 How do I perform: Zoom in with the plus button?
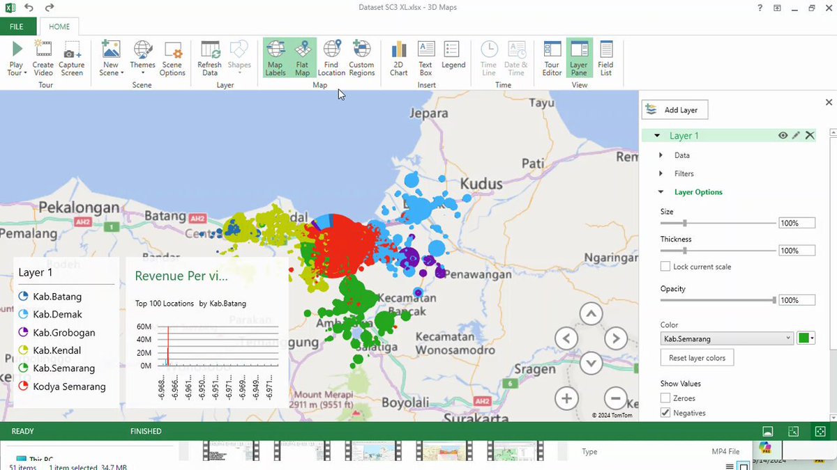coord(566,399)
